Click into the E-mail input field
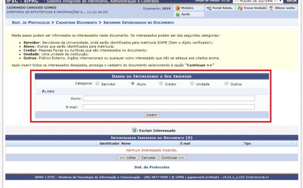The height and width of the screenshot is (188, 303). [169, 107]
